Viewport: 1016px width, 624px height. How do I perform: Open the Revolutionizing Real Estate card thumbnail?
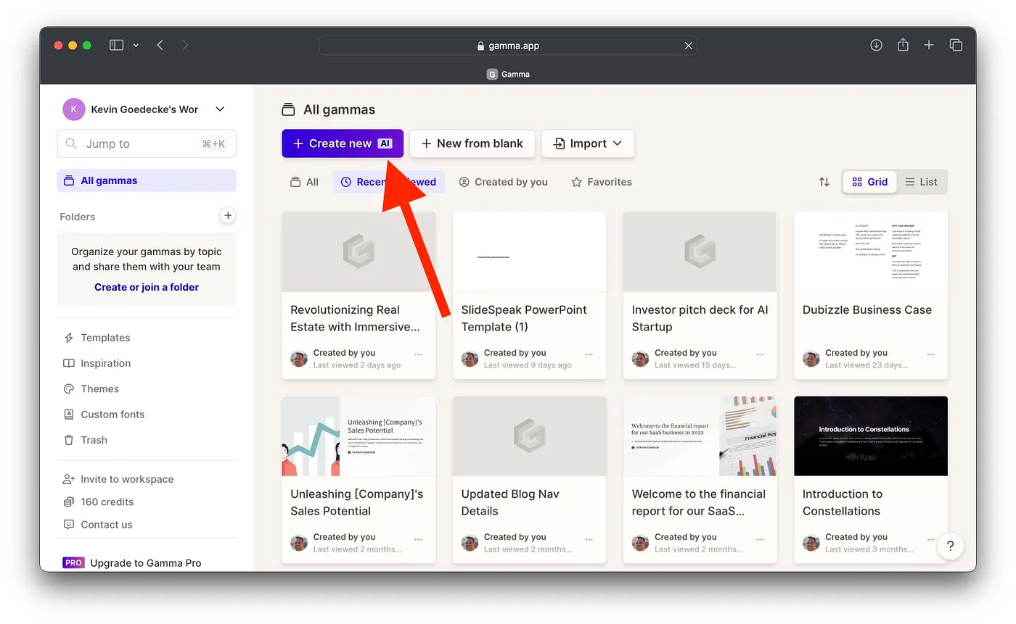tap(359, 251)
